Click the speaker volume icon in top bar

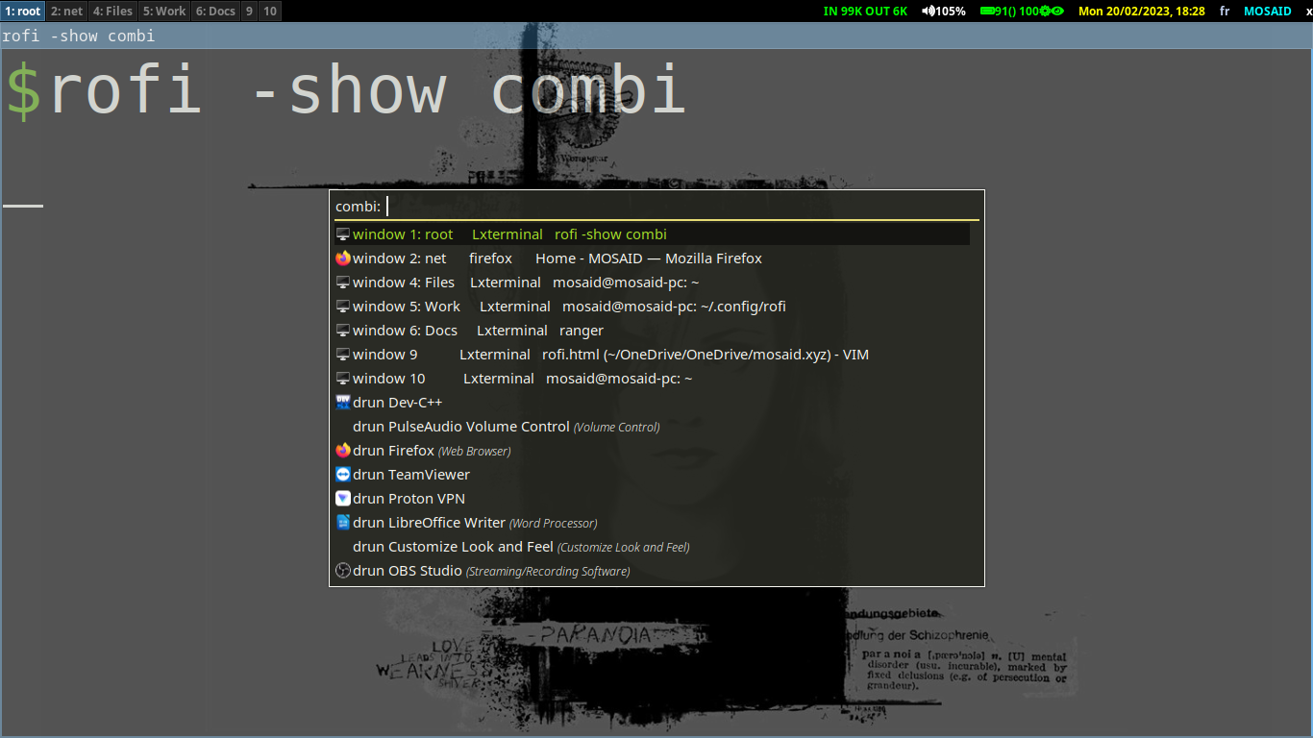pos(929,12)
